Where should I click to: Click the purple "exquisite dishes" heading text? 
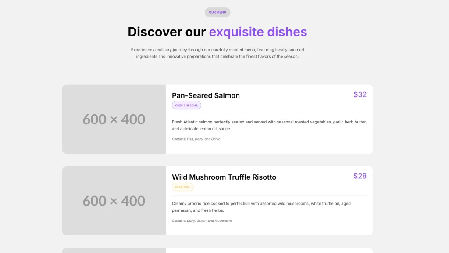coord(258,32)
